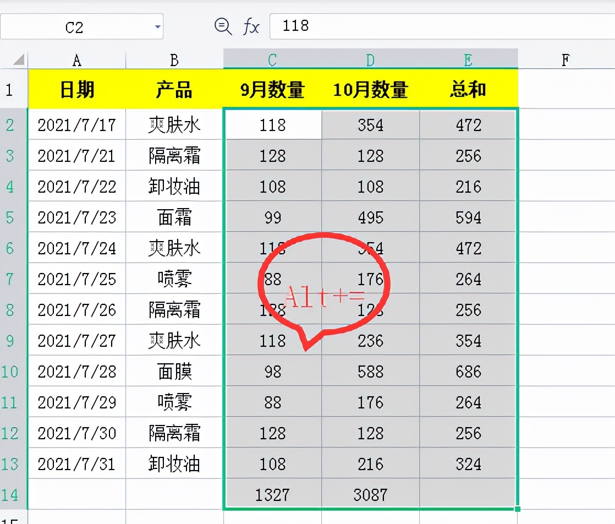Select active cell C2 with 118

273,125
